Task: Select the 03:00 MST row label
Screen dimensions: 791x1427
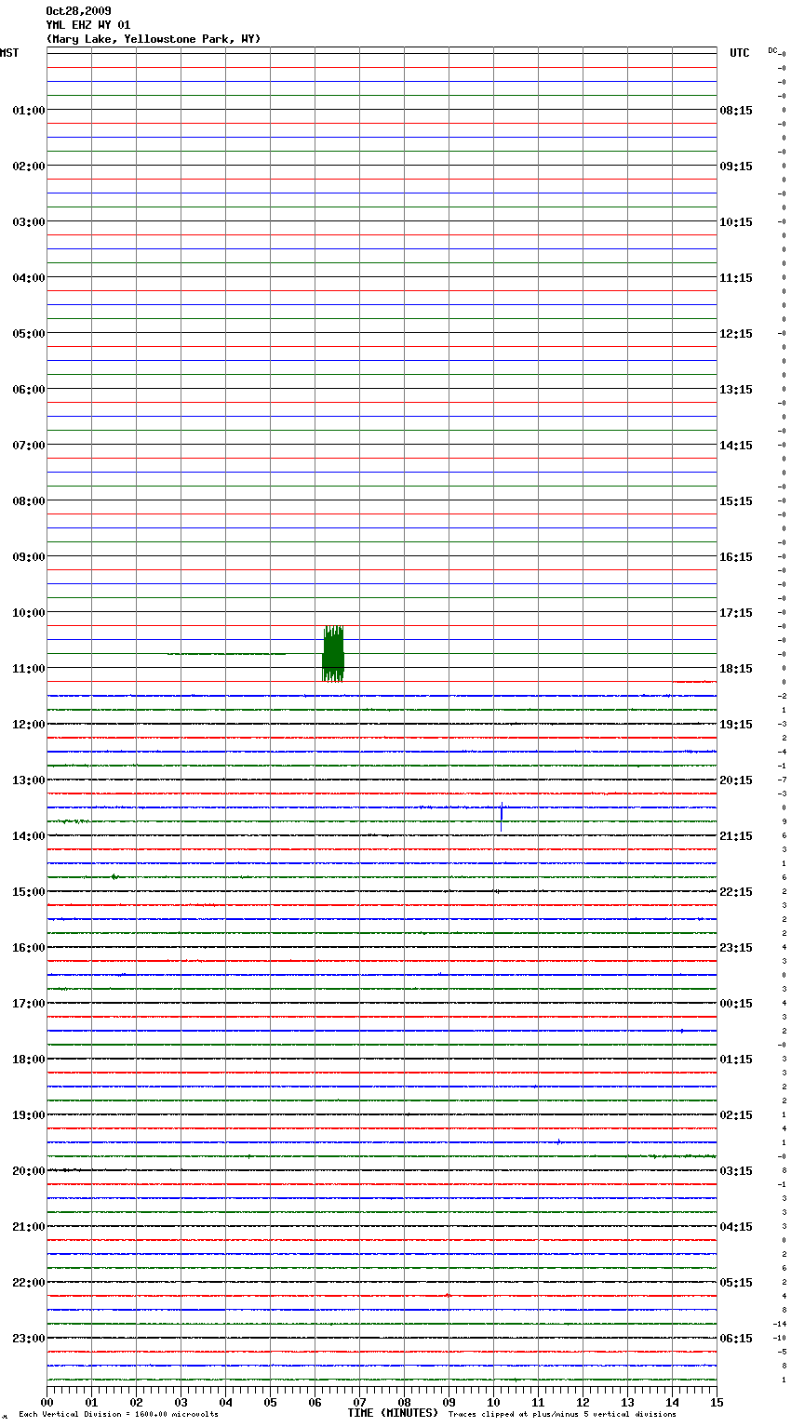Action: (x=29, y=222)
